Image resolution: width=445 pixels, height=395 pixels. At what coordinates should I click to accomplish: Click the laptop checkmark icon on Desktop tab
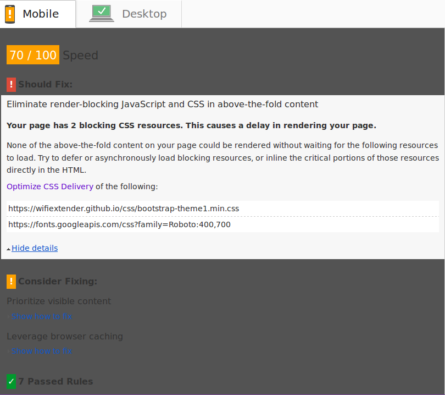101,14
